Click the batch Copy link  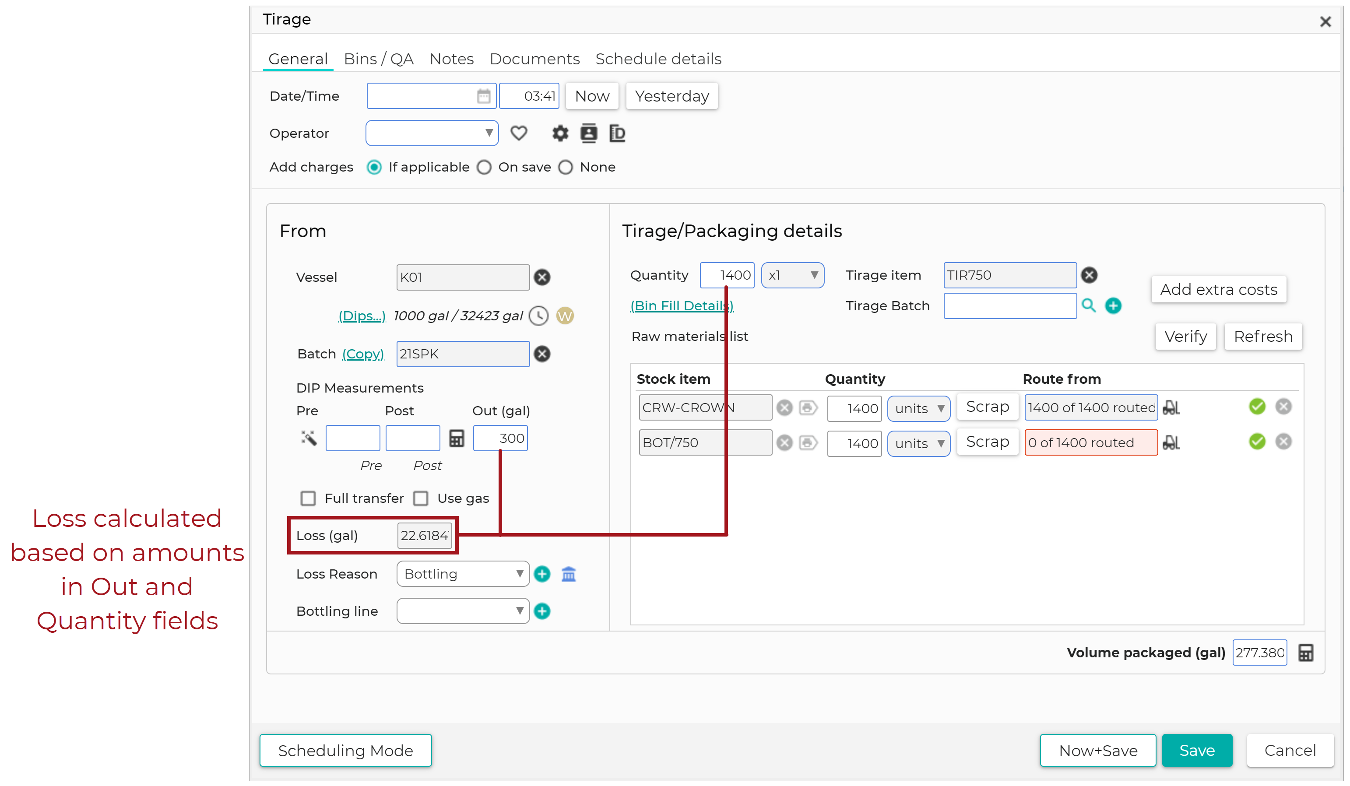[x=363, y=354]
